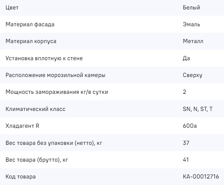
Task: Click the 'Сверху' value
Action: click(x=192, y=75)
